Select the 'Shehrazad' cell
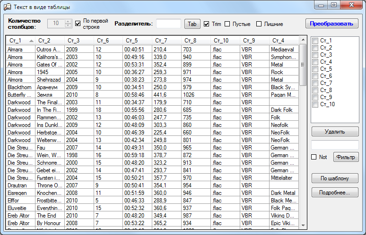The height and width of the screenshot is (235, 366). [x=50, y=80]
